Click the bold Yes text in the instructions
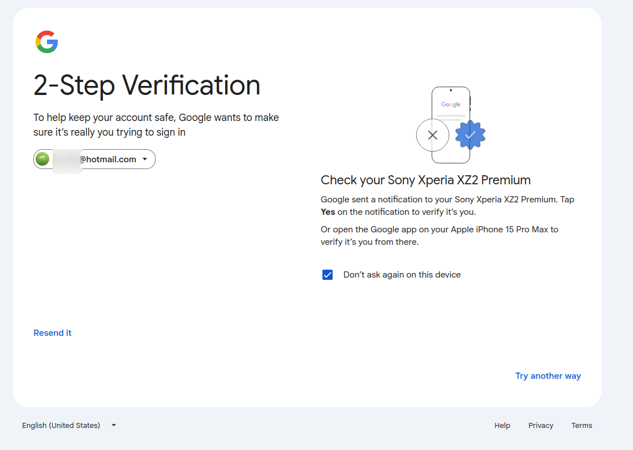 328,212
